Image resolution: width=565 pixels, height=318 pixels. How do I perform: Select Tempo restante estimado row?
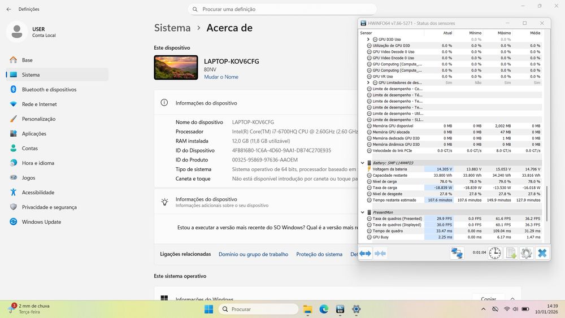click(454, 200)
